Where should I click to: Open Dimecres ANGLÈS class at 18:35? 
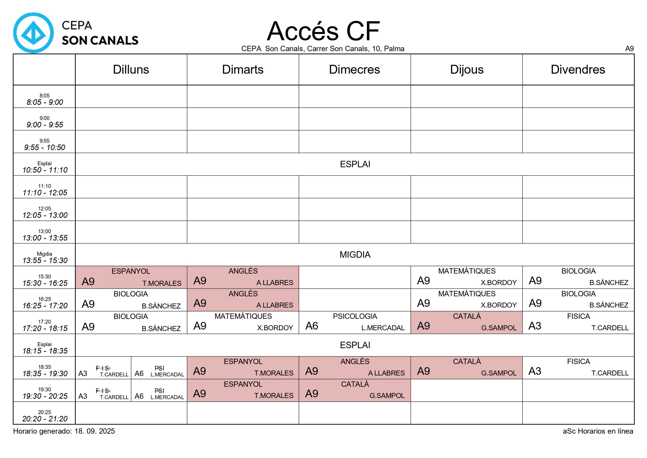tap(355, 367)
